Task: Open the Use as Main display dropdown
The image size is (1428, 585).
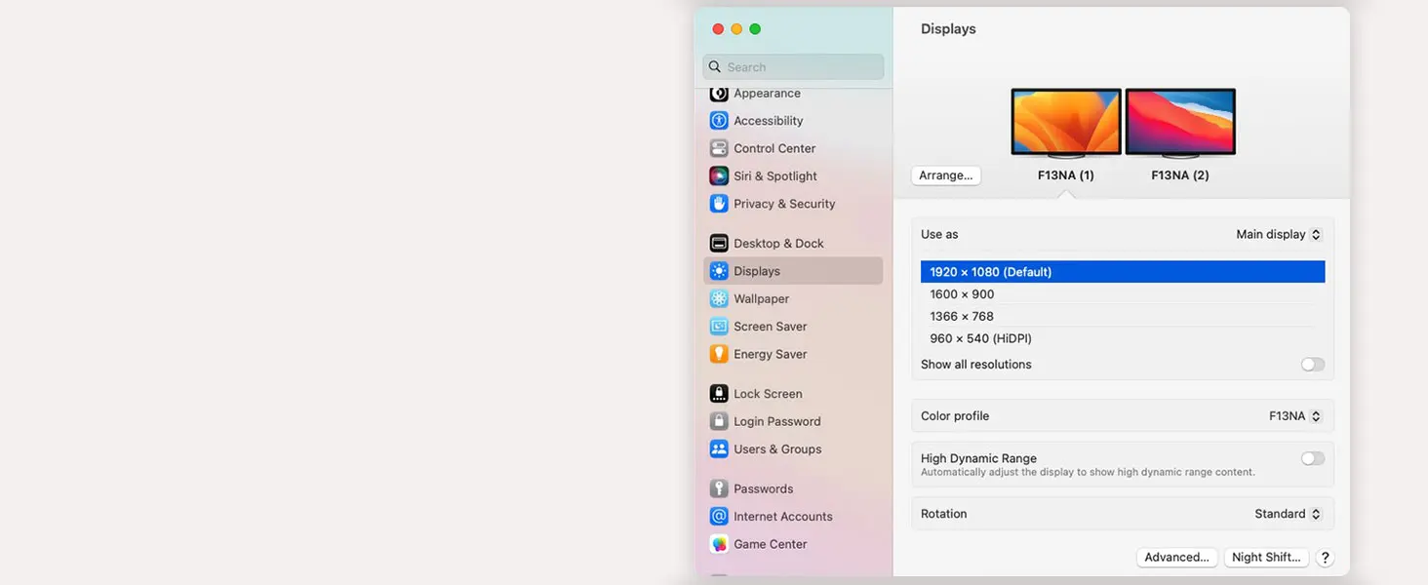Action: (x=1279, y=234)
